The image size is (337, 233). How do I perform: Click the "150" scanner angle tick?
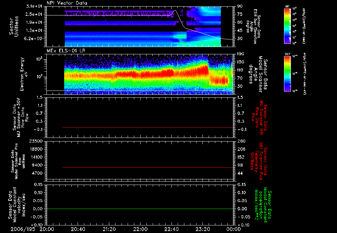tap(241, 62)
